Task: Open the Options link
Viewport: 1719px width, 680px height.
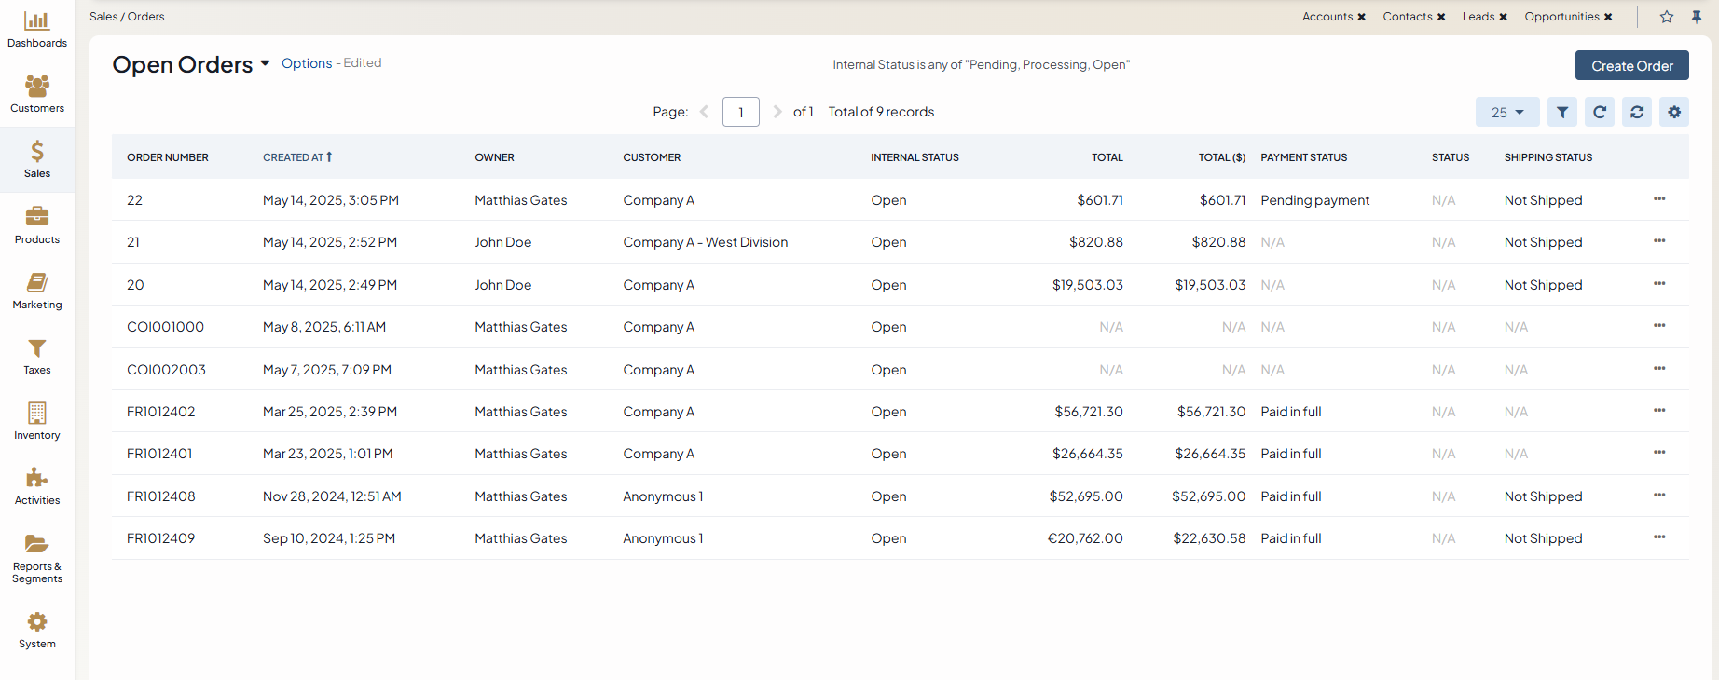Action: point(307,63)
